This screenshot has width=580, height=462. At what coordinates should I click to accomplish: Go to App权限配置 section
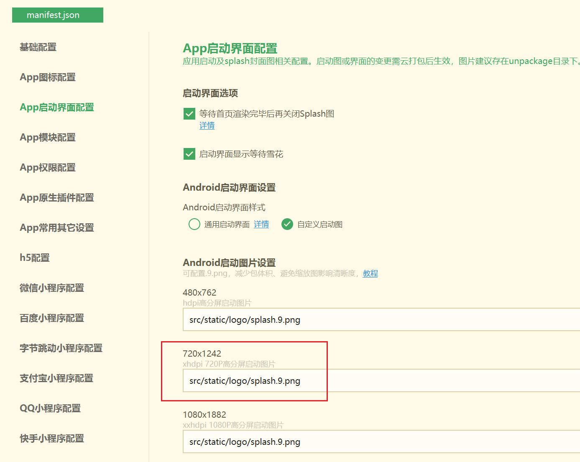point(47,167)
